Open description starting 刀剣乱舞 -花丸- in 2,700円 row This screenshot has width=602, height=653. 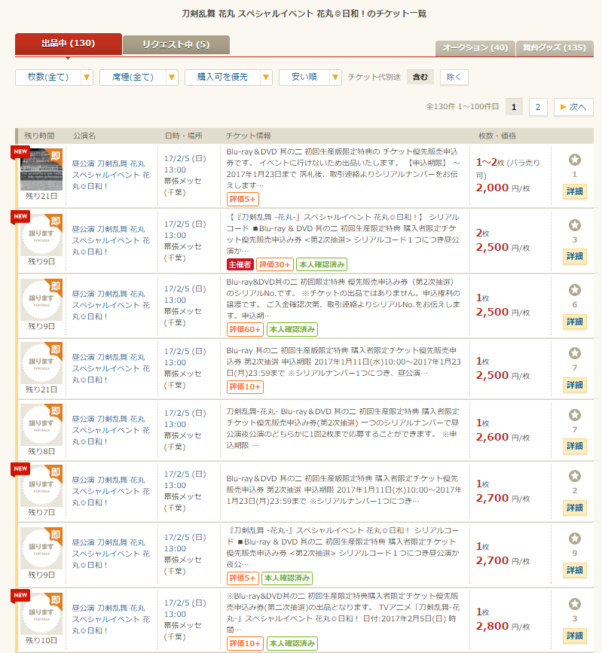click(x=343, y=548)
